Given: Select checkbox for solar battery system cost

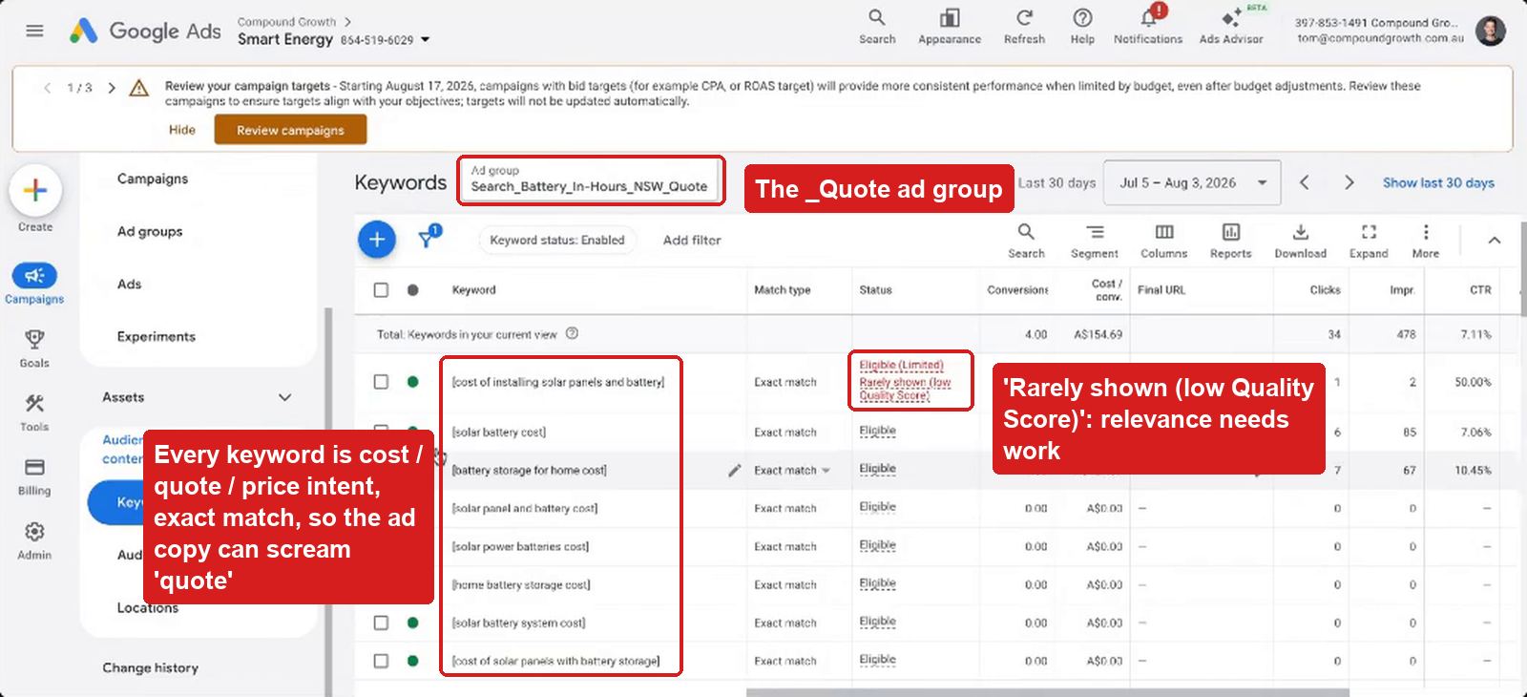Looking at the screenshot, I should coord(381,623).
